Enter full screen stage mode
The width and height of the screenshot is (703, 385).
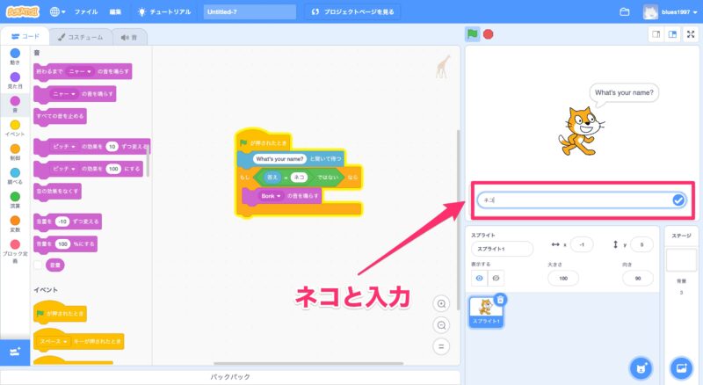[x=691, y=34]
